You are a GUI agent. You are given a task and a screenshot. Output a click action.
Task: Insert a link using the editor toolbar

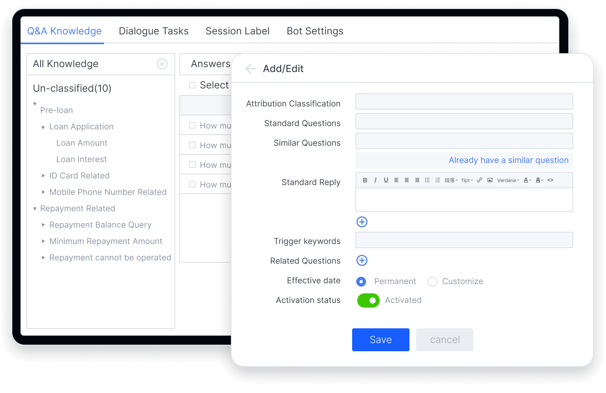tap(479, 180)
